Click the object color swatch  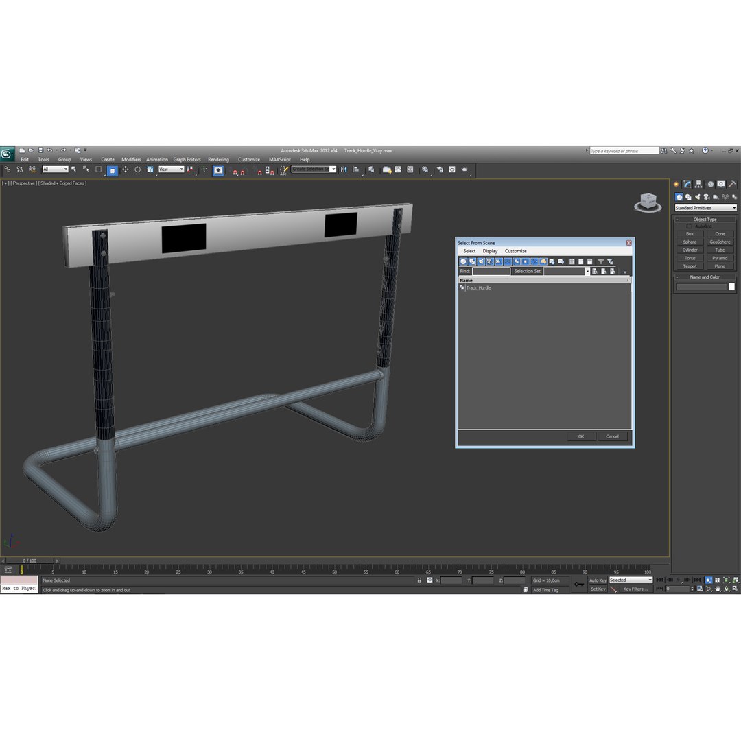coord(731,287)
